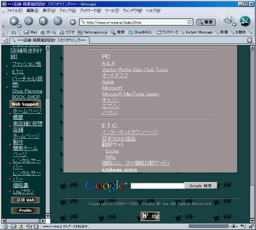The width and height of the screenshot is (256, 230).
Task: Open Mail from the personal toolbar
Action: coord(30,32)
